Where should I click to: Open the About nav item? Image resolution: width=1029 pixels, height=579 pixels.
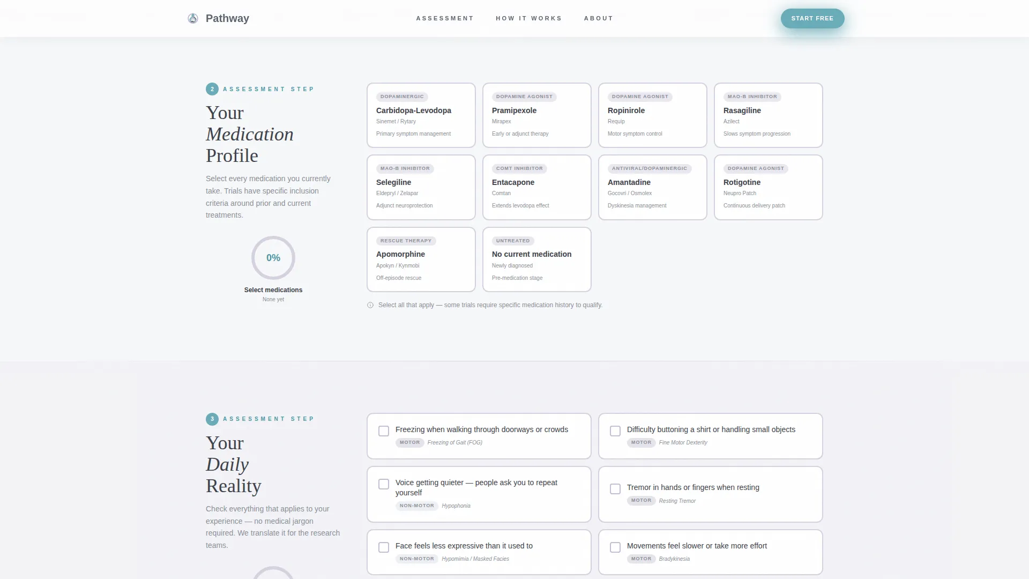coord(599,18)
